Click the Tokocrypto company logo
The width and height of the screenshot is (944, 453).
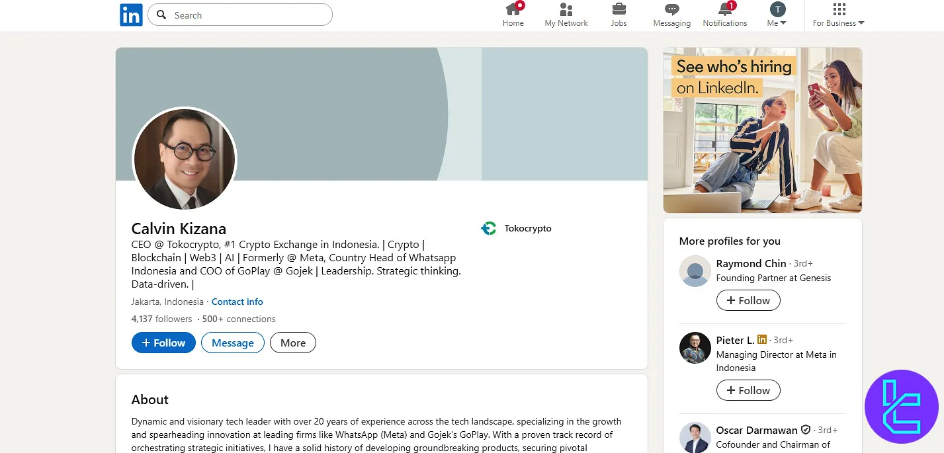pyautogui.click(x=488, y=228)
